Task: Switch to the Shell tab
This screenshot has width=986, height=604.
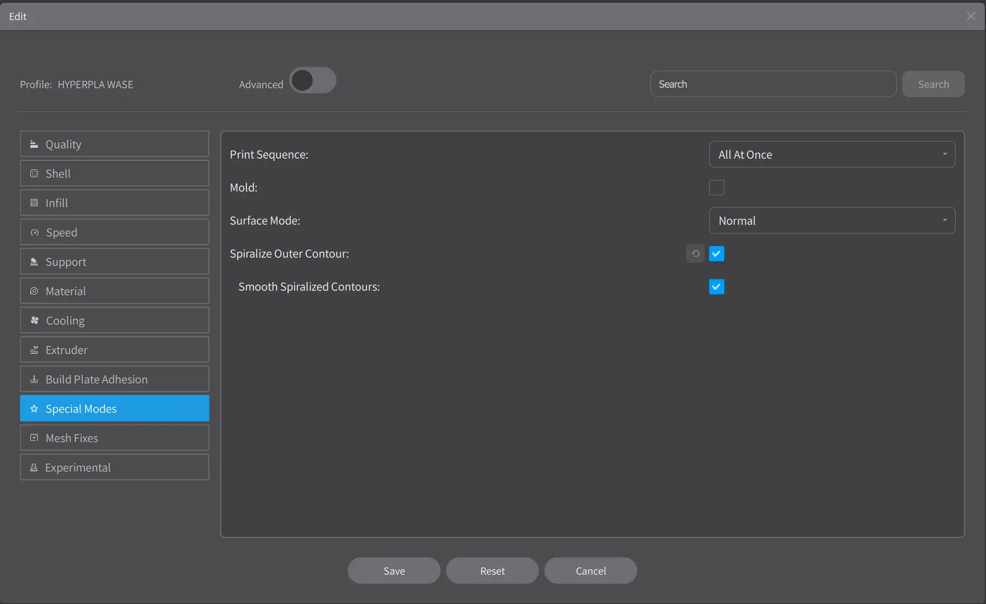Action: coord(114,173)
